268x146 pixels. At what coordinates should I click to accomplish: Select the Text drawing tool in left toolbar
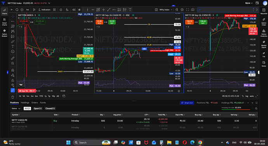(x=13, y=47)
